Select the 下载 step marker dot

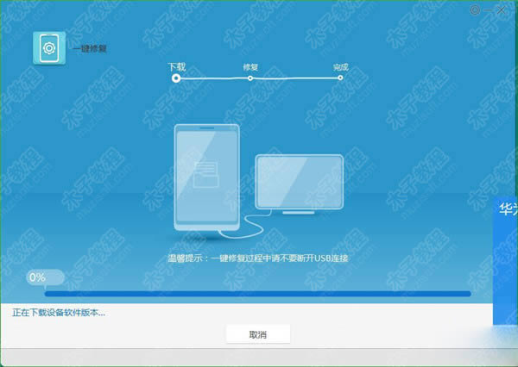(x=176, y=78)
